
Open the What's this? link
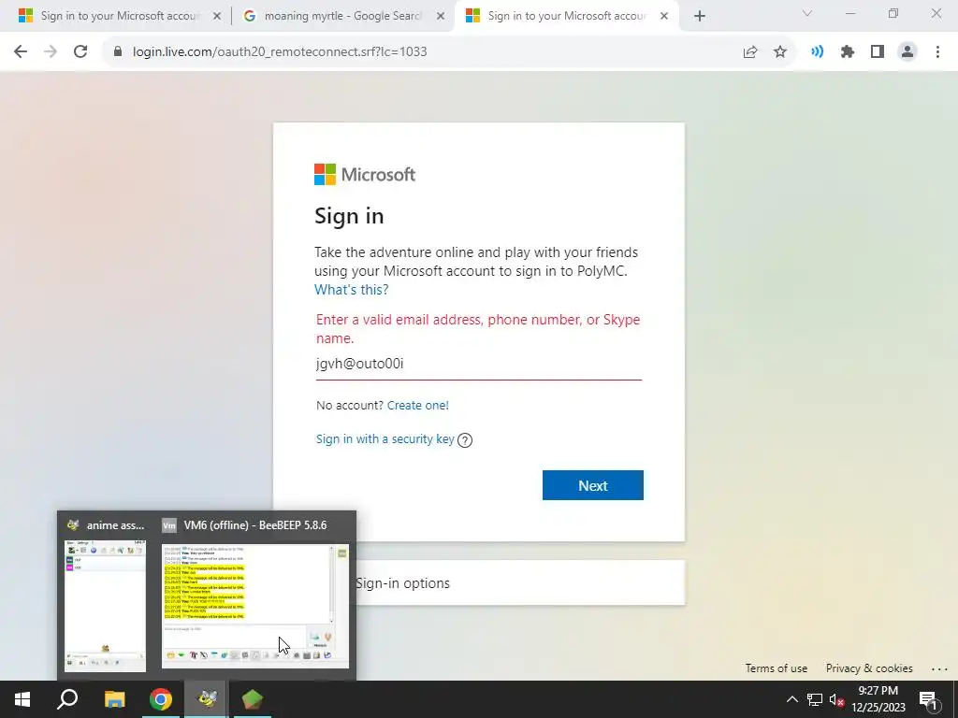coord(352,290)
